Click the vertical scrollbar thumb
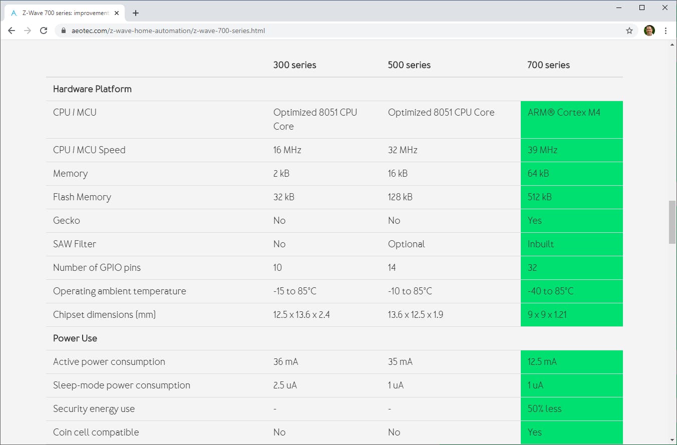This screenshot has height=445, width=677. point(672,222)
